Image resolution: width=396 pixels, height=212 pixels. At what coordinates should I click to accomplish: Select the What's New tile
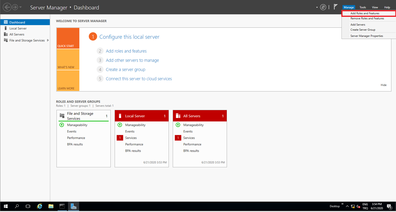[68, 59]
